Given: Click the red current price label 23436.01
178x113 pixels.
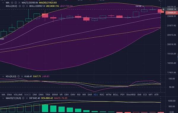Looking at the screenshot, I should tap(171, 12).
